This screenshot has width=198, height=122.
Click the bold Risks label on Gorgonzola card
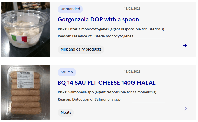coord(62,29)
